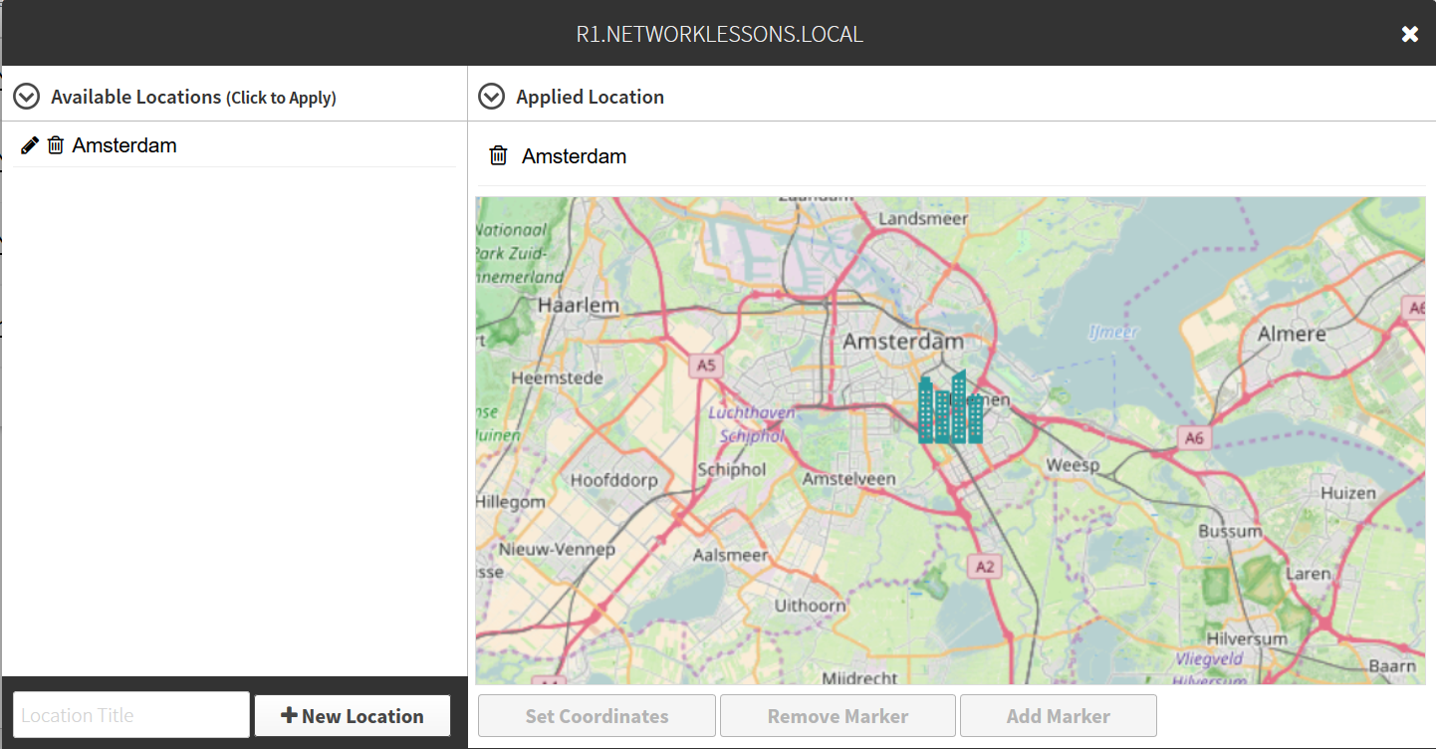Edit the Amsterdam location with pencil icon

coord(30,145)
